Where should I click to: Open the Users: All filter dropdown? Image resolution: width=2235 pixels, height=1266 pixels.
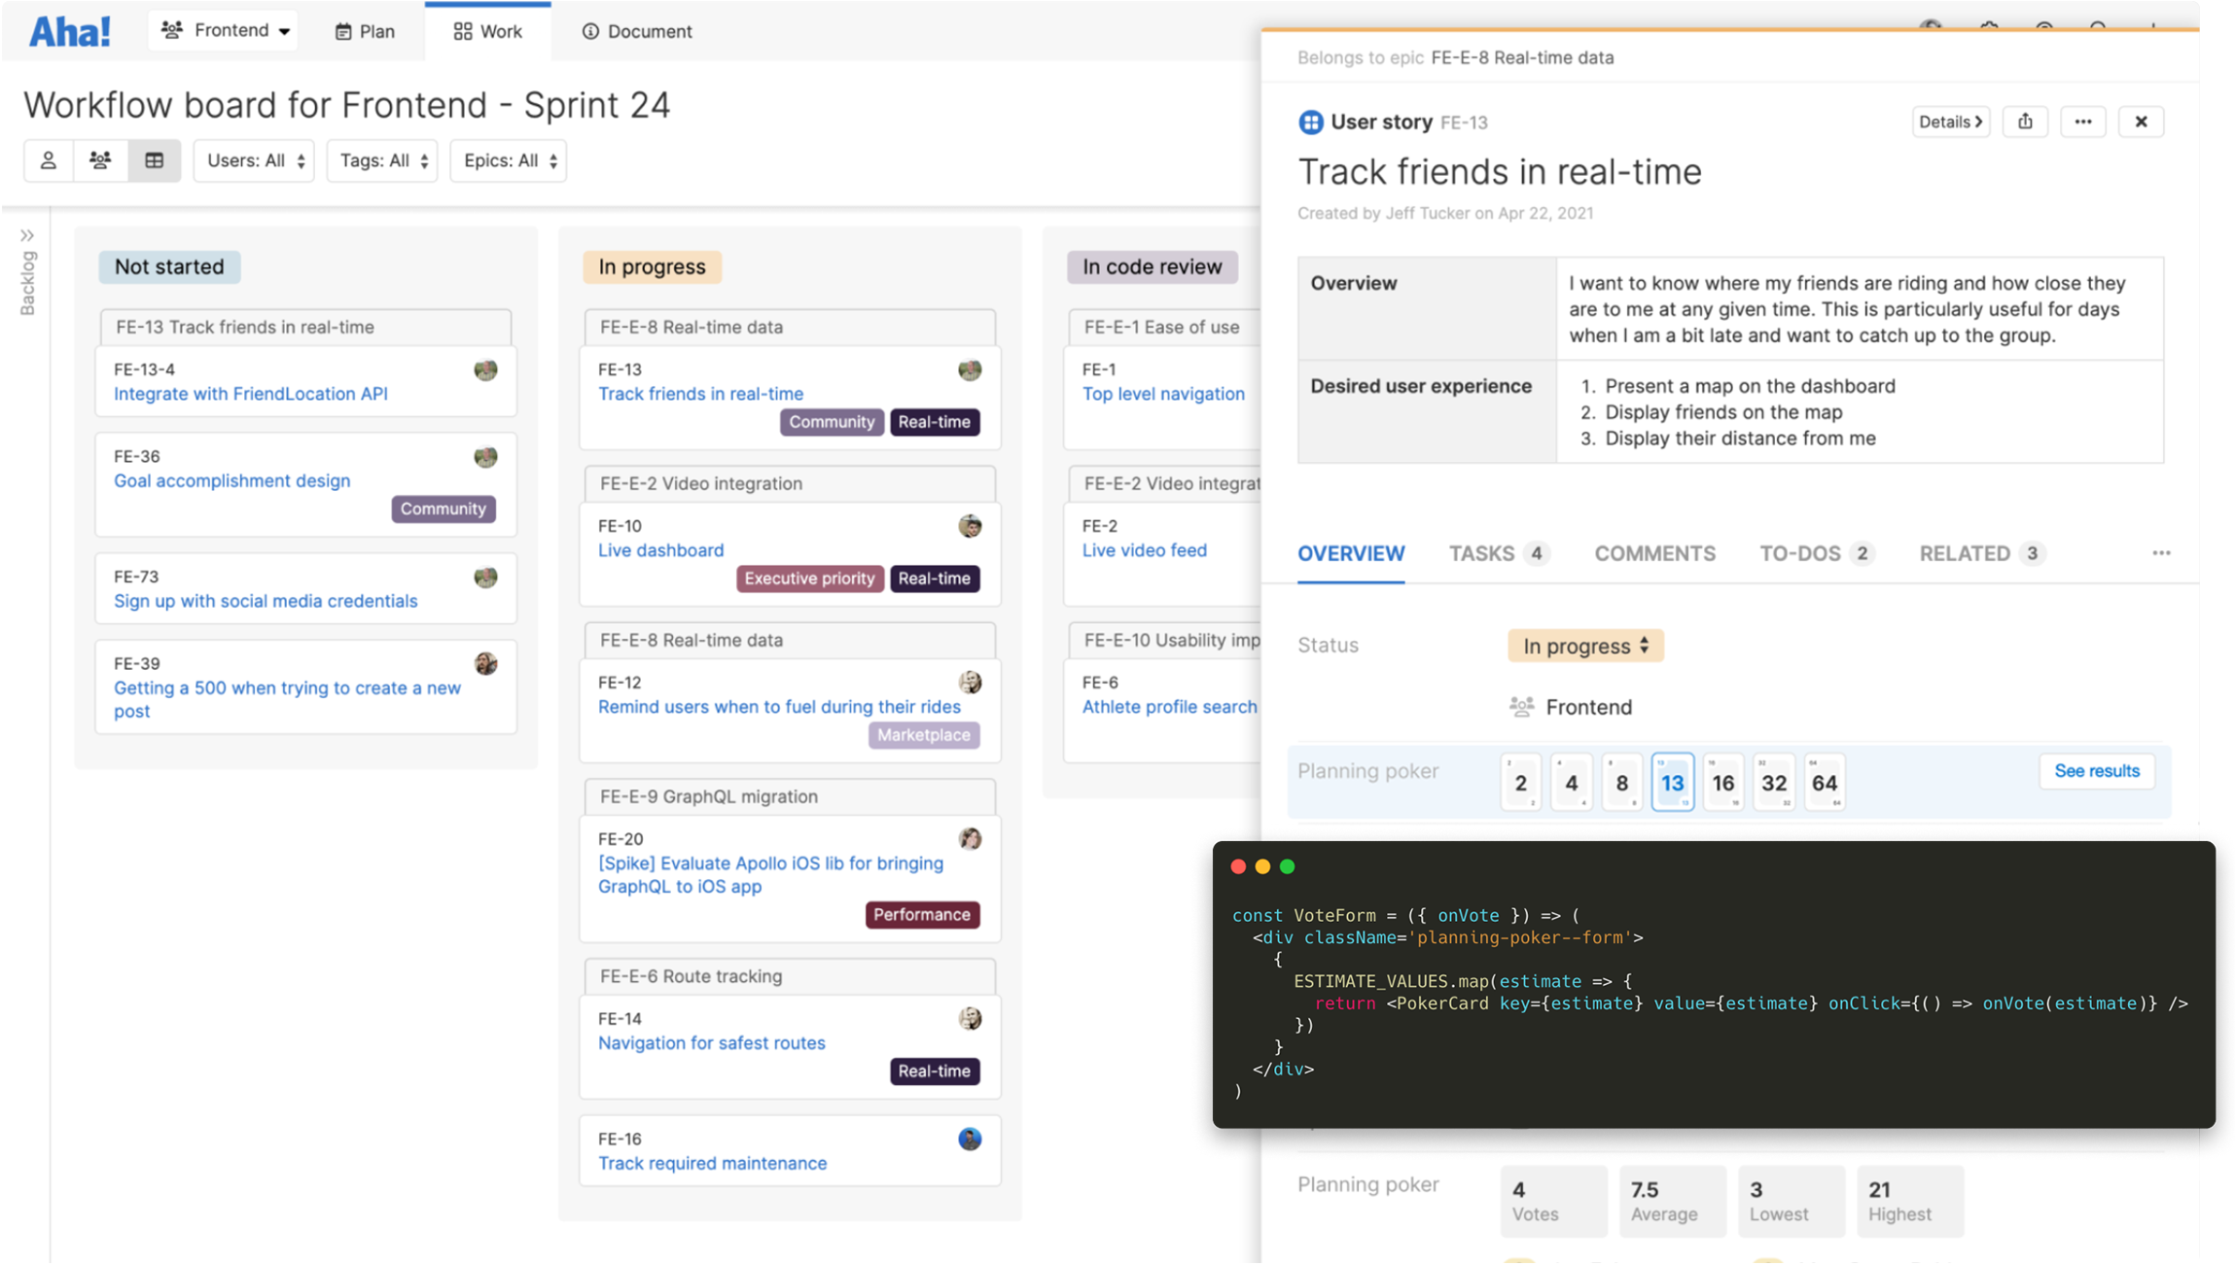(254, 159)
